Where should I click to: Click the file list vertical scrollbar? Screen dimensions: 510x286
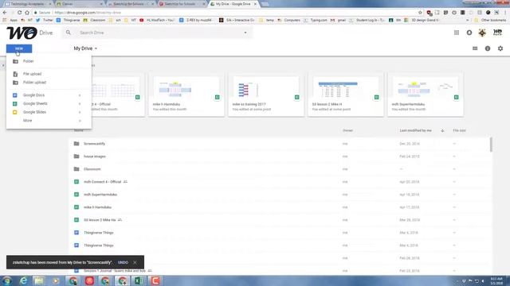tap(491, 145)
